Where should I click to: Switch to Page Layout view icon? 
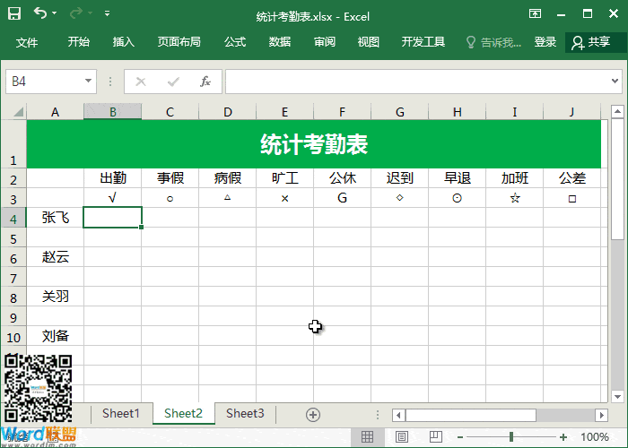[402, 437]
